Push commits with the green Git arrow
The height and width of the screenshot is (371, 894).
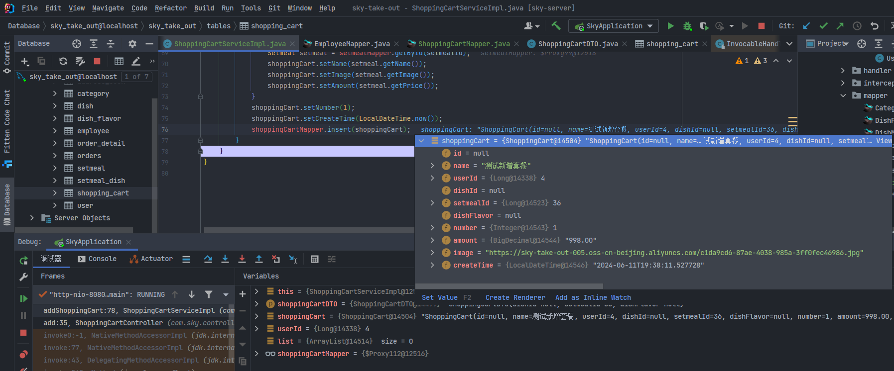(x=840, y=26)
